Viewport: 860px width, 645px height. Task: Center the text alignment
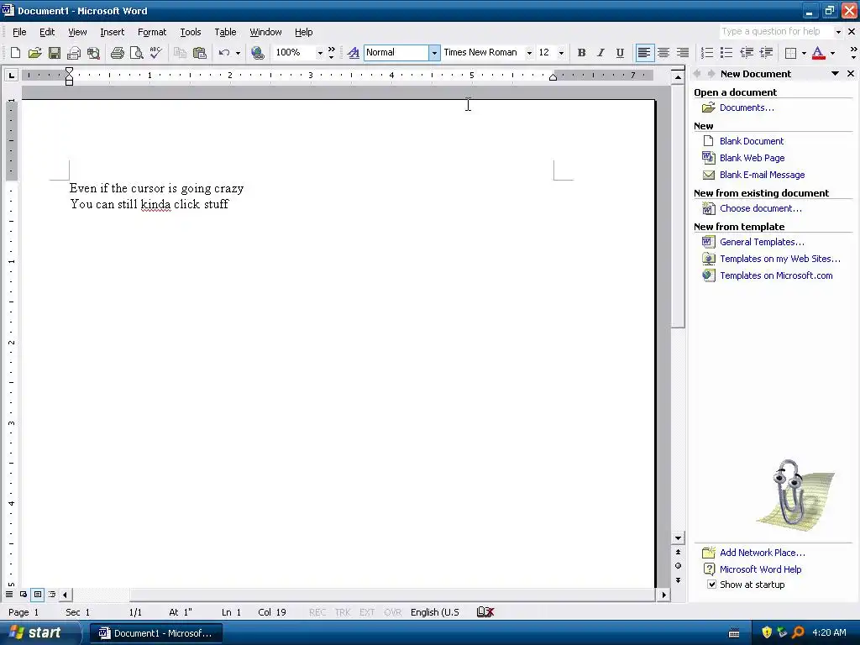(663, 53)
